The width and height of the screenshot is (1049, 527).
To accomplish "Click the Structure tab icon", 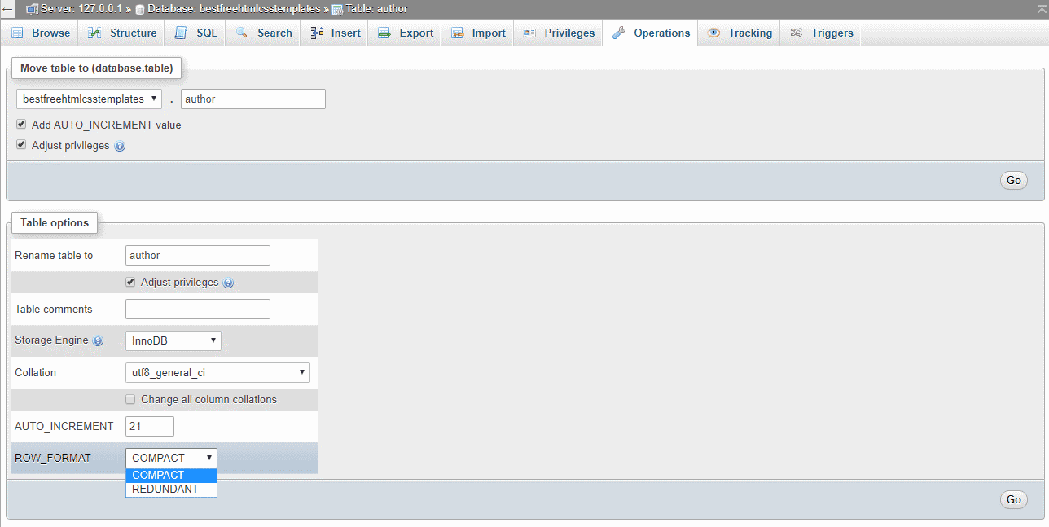I will click(x=94, y=33).
